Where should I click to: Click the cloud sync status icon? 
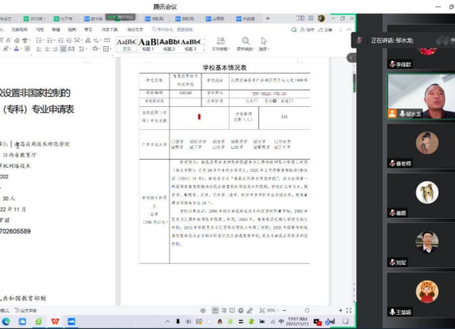tap(294, 30)
